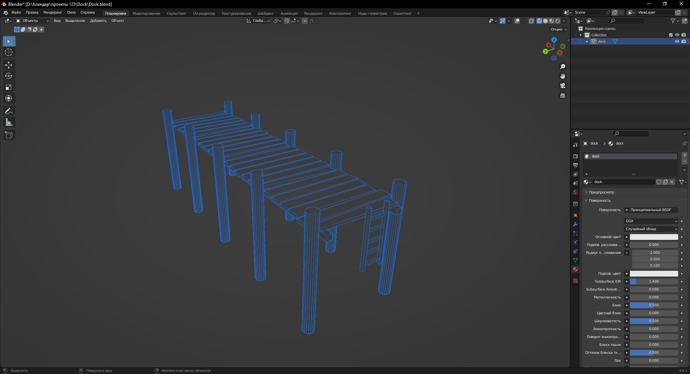Viewport: 690px width, 374px height.
Task: Switch to UV-редактор workspace tab
Action: click(204, 13)
